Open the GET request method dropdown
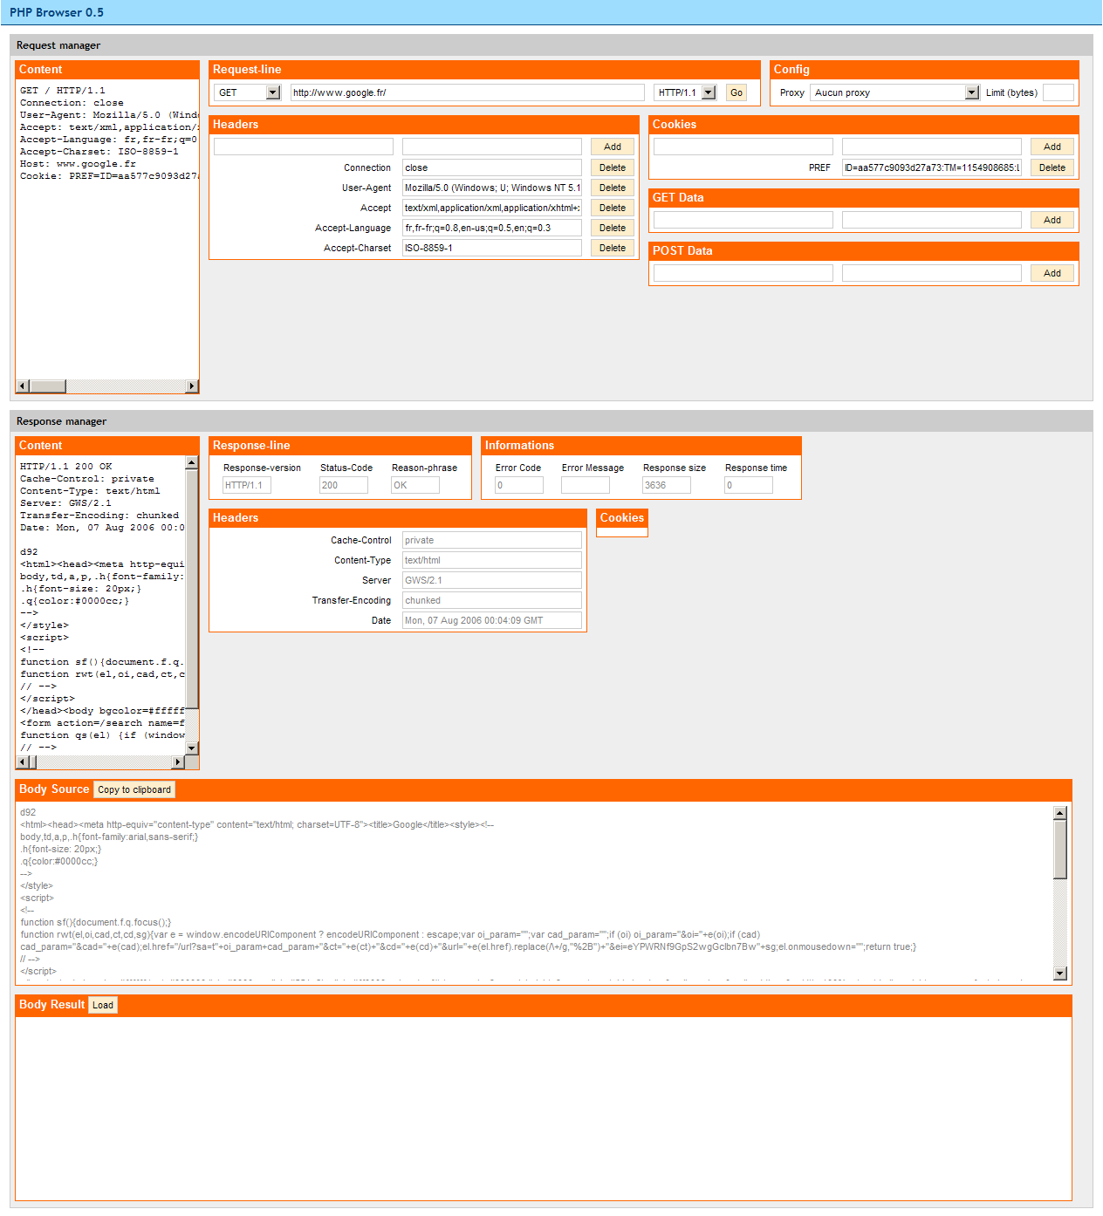 click(x=247, y=92)
